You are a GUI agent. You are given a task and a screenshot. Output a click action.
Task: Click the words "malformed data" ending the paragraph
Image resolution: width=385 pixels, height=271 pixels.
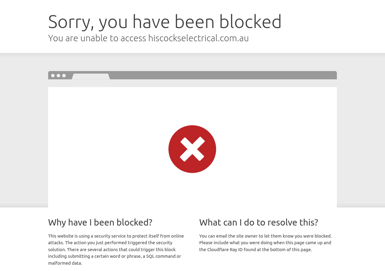tap(64, 263)
